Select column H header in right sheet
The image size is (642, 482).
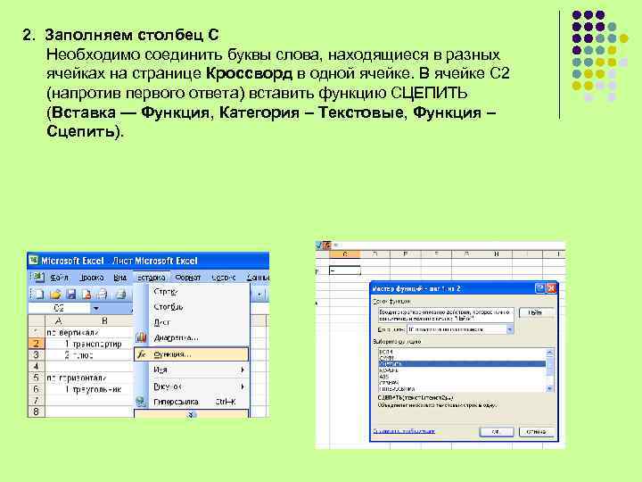click(497, 254)
